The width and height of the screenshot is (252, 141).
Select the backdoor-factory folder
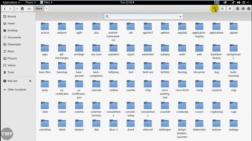point(216,52)
